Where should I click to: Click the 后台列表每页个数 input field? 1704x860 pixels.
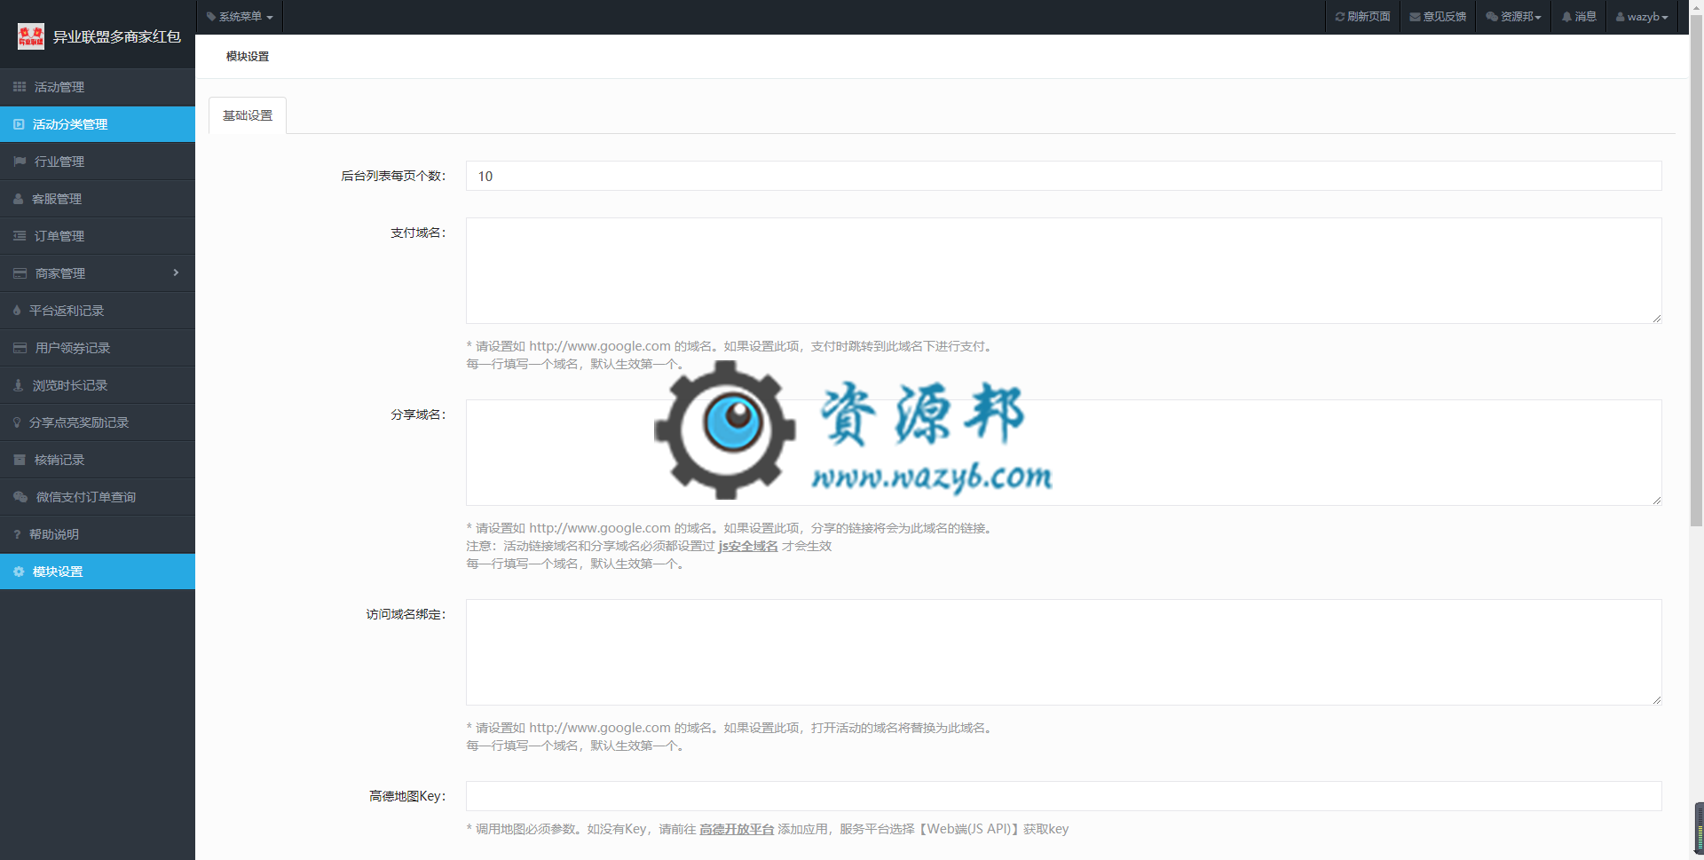1063,176
